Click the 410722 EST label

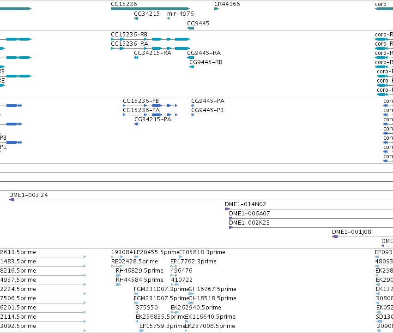181,280
